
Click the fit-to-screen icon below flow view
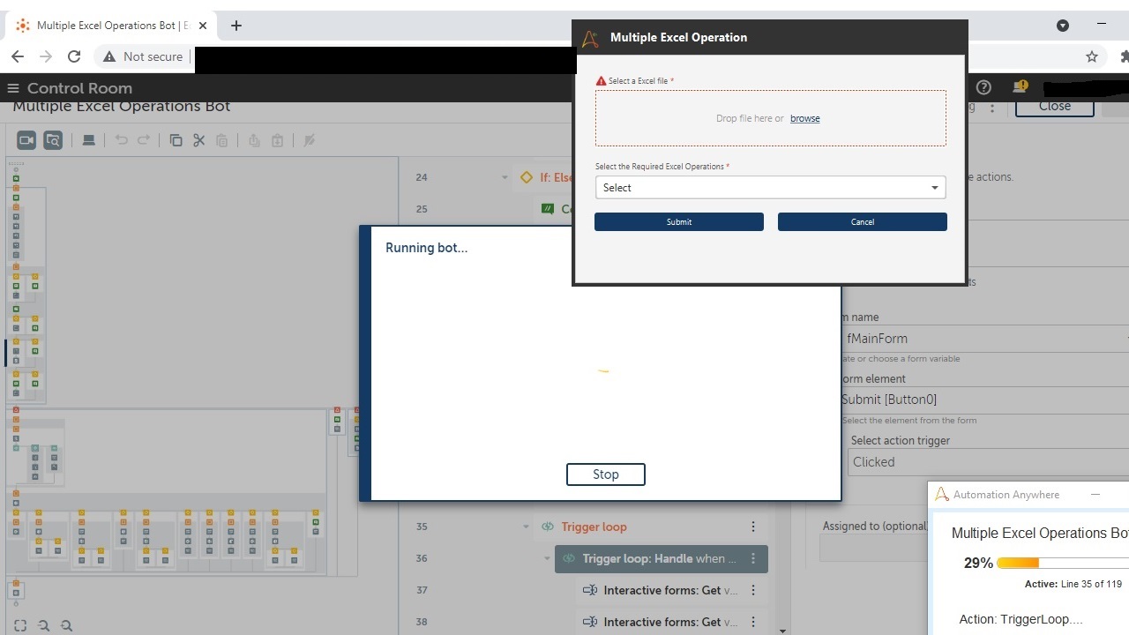tap(20, 625)
